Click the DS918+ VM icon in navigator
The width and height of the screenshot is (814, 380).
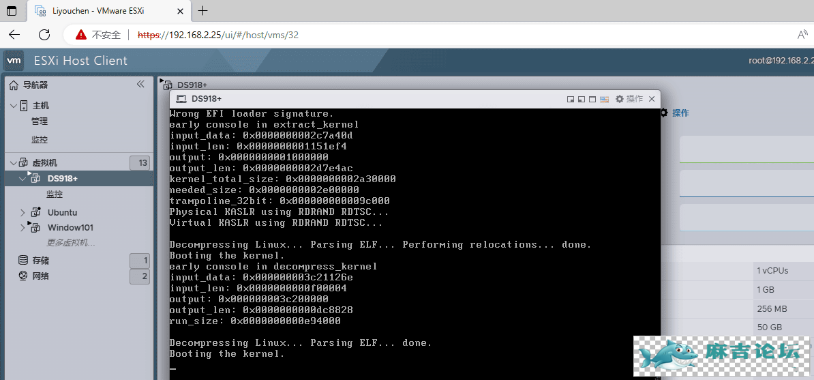point(34,178)
